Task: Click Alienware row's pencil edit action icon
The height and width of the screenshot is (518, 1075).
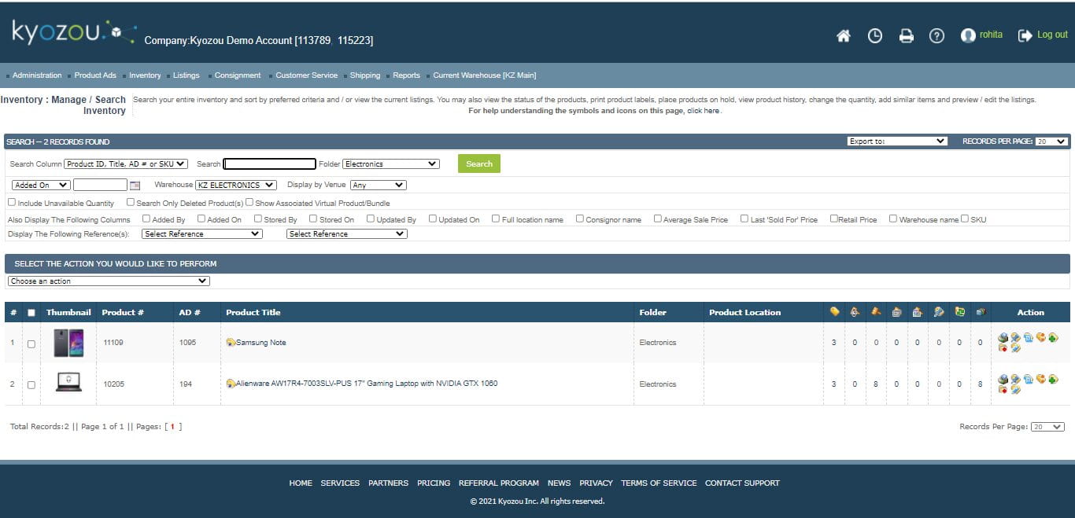Action: [1015, 390]
